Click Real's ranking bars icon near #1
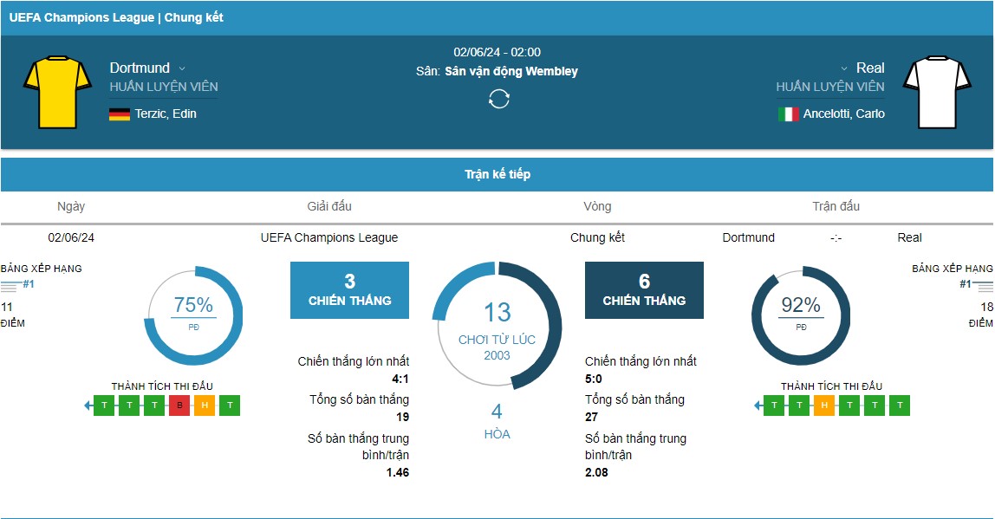The height and width of the screenshot is (519, 995). click(985, 288)
